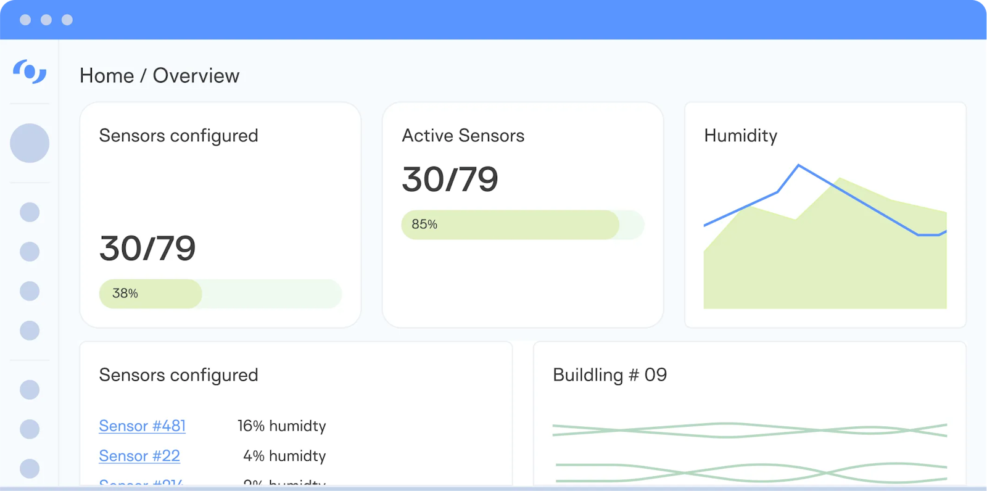
Task: Click the 38% progress bar
Action: click(x=220, y=294)
